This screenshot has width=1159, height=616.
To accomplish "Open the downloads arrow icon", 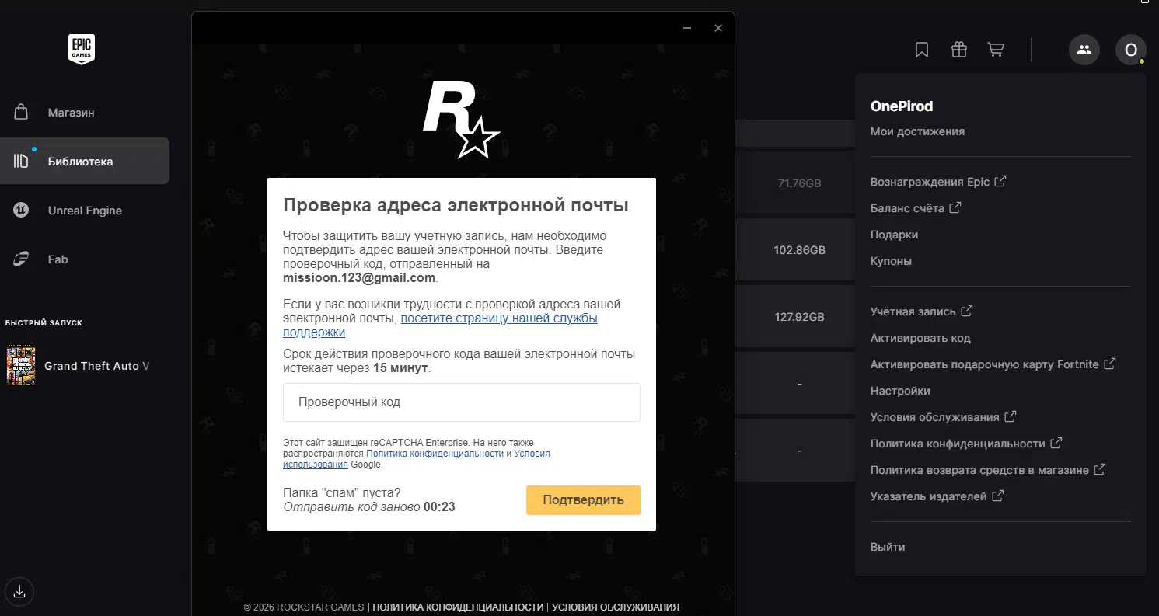I will pos(20,591).
